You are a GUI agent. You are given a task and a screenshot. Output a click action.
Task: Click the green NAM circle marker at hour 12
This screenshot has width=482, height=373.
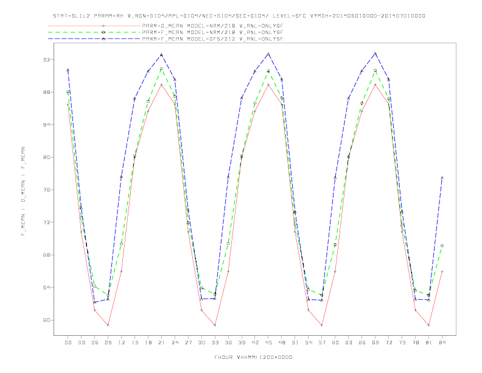tap(122, 244)
